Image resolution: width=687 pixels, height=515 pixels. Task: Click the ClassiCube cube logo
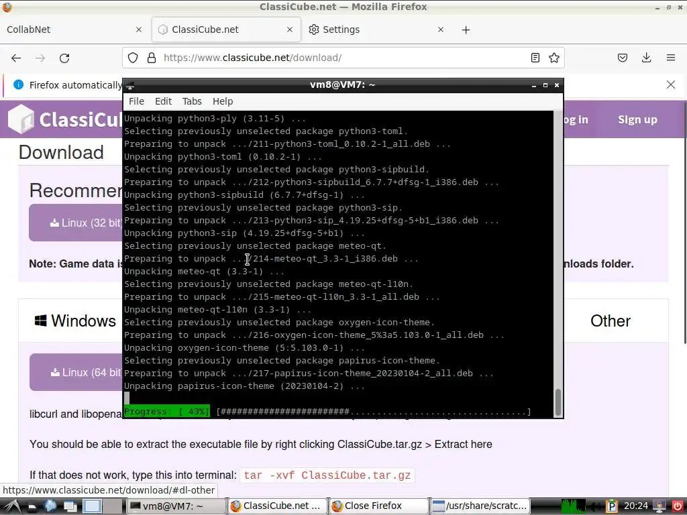click(x=21, y=119)
